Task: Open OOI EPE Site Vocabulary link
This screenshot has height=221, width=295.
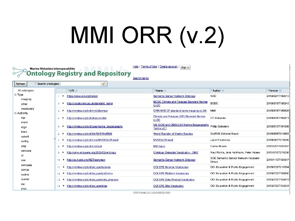Action: coord(168,186)
